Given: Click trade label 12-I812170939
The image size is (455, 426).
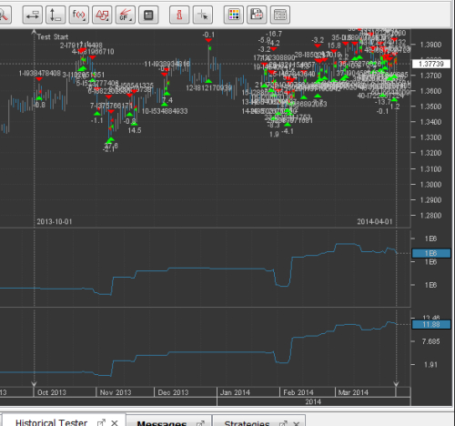Looking at the screenshot, I should click(x=208, y=88).
